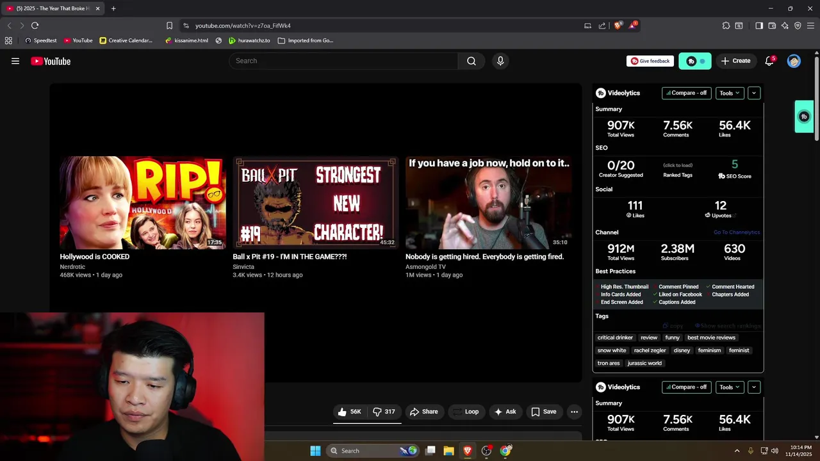Viewport: 820px width, 461px height.
Task: Dislike the video with thumbs down
Action: [384, 412]
